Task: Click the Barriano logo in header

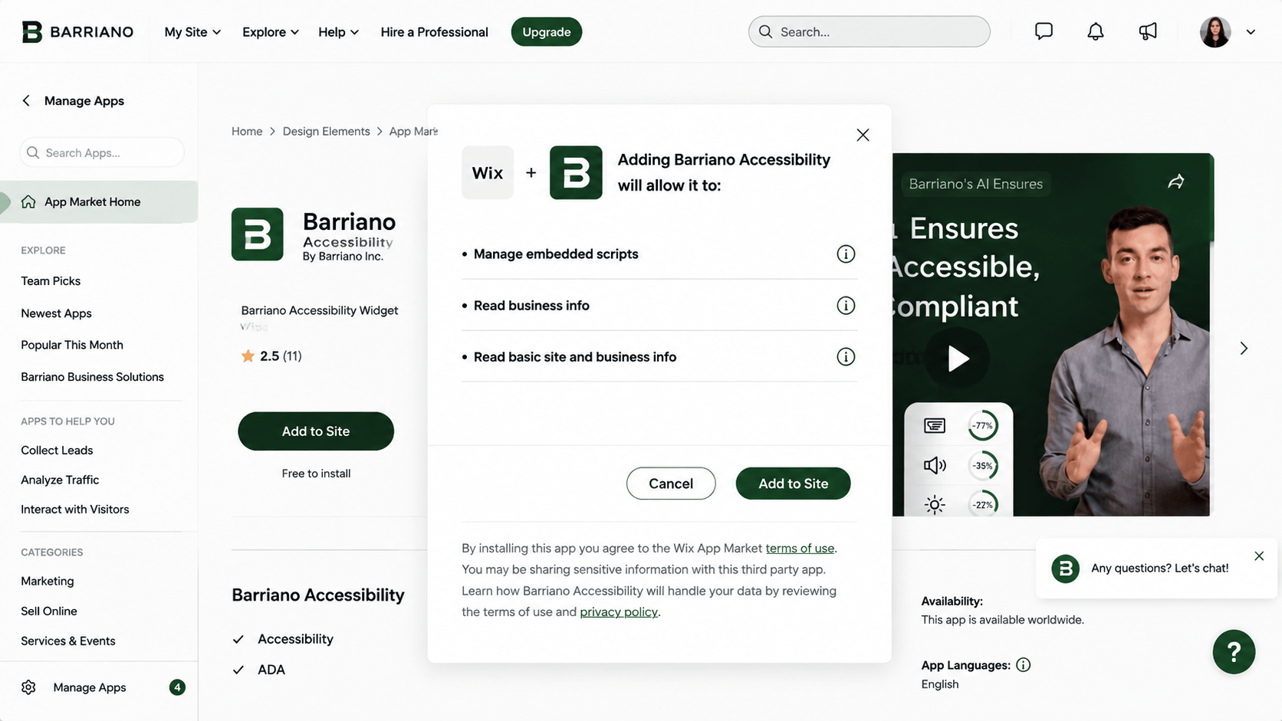Action: [77, 31]
